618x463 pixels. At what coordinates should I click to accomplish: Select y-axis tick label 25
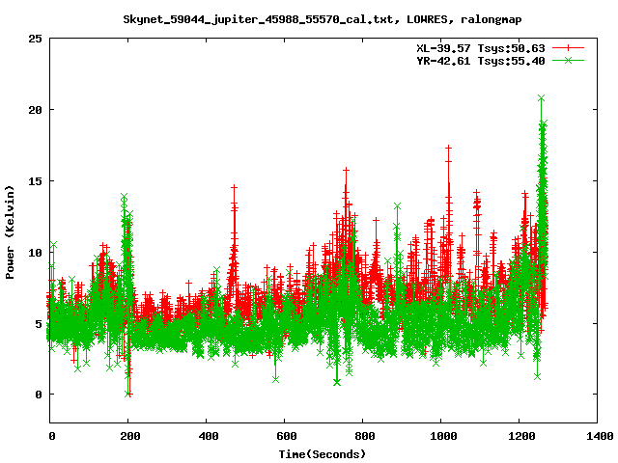pos(36,39)
